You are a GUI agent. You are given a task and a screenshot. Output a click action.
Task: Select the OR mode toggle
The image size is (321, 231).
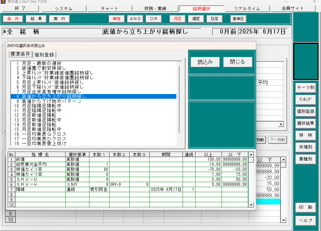[154, 19]
